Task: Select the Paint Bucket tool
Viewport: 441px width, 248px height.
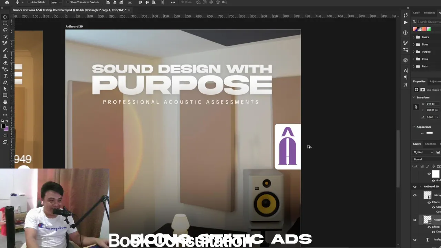Action: point(5,69)
